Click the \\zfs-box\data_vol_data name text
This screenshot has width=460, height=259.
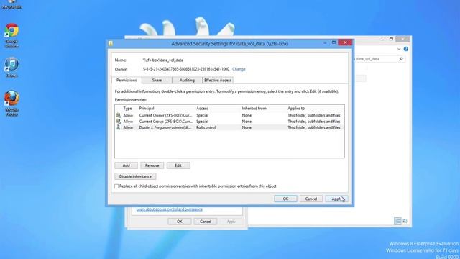click(x=163, y=60)
